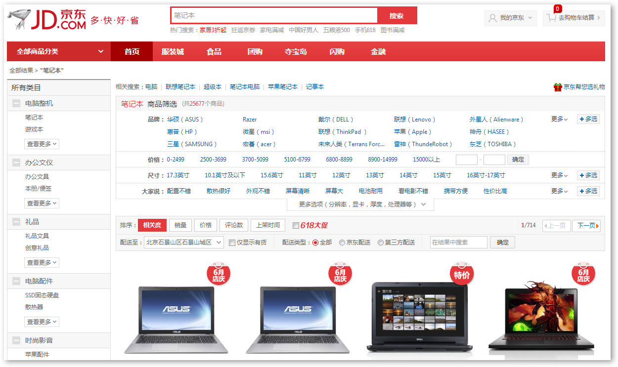618x367 pixels.
Task: Collapse 办公文仪 category with minus icon
Action: pyautogui.click(x=16, y=163)
